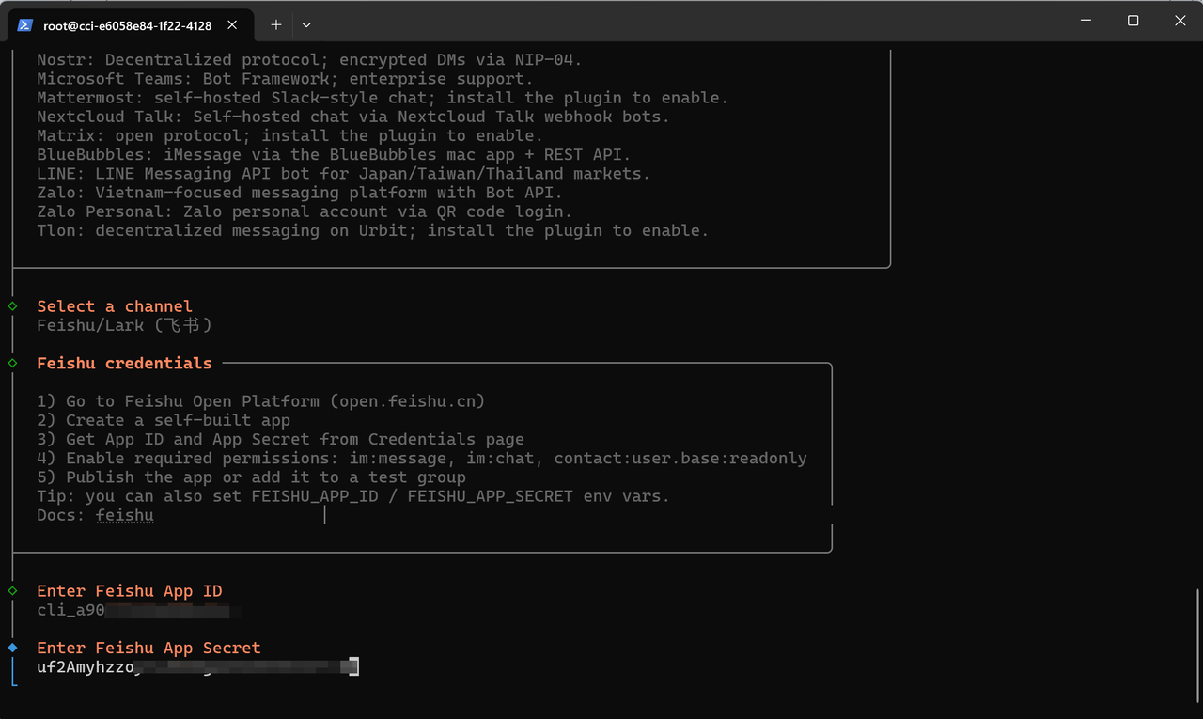Open the tab dropdown chevron next to the plus button
Viewport: 1203px width, 719px height.
(306, 25)
